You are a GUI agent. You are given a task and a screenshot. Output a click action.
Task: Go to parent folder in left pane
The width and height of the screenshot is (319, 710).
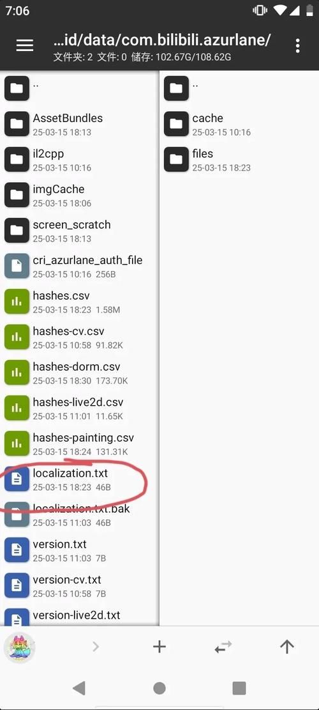click(x=80, y=88)
